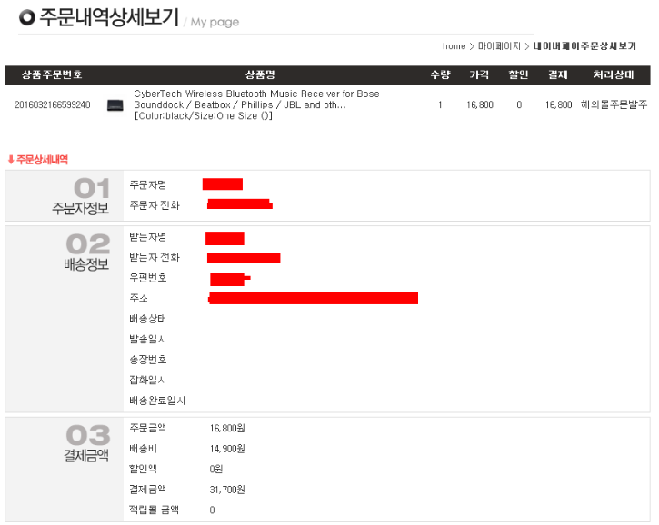This screenshot has width=659, height=525.
Task: Click the CyberTech receiver product thumbnail
Action: [x=115, y=105]
